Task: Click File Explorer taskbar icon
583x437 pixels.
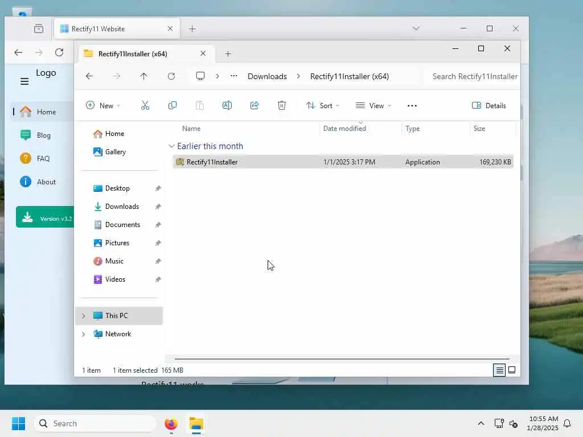Action: click(x=196, y=423)
